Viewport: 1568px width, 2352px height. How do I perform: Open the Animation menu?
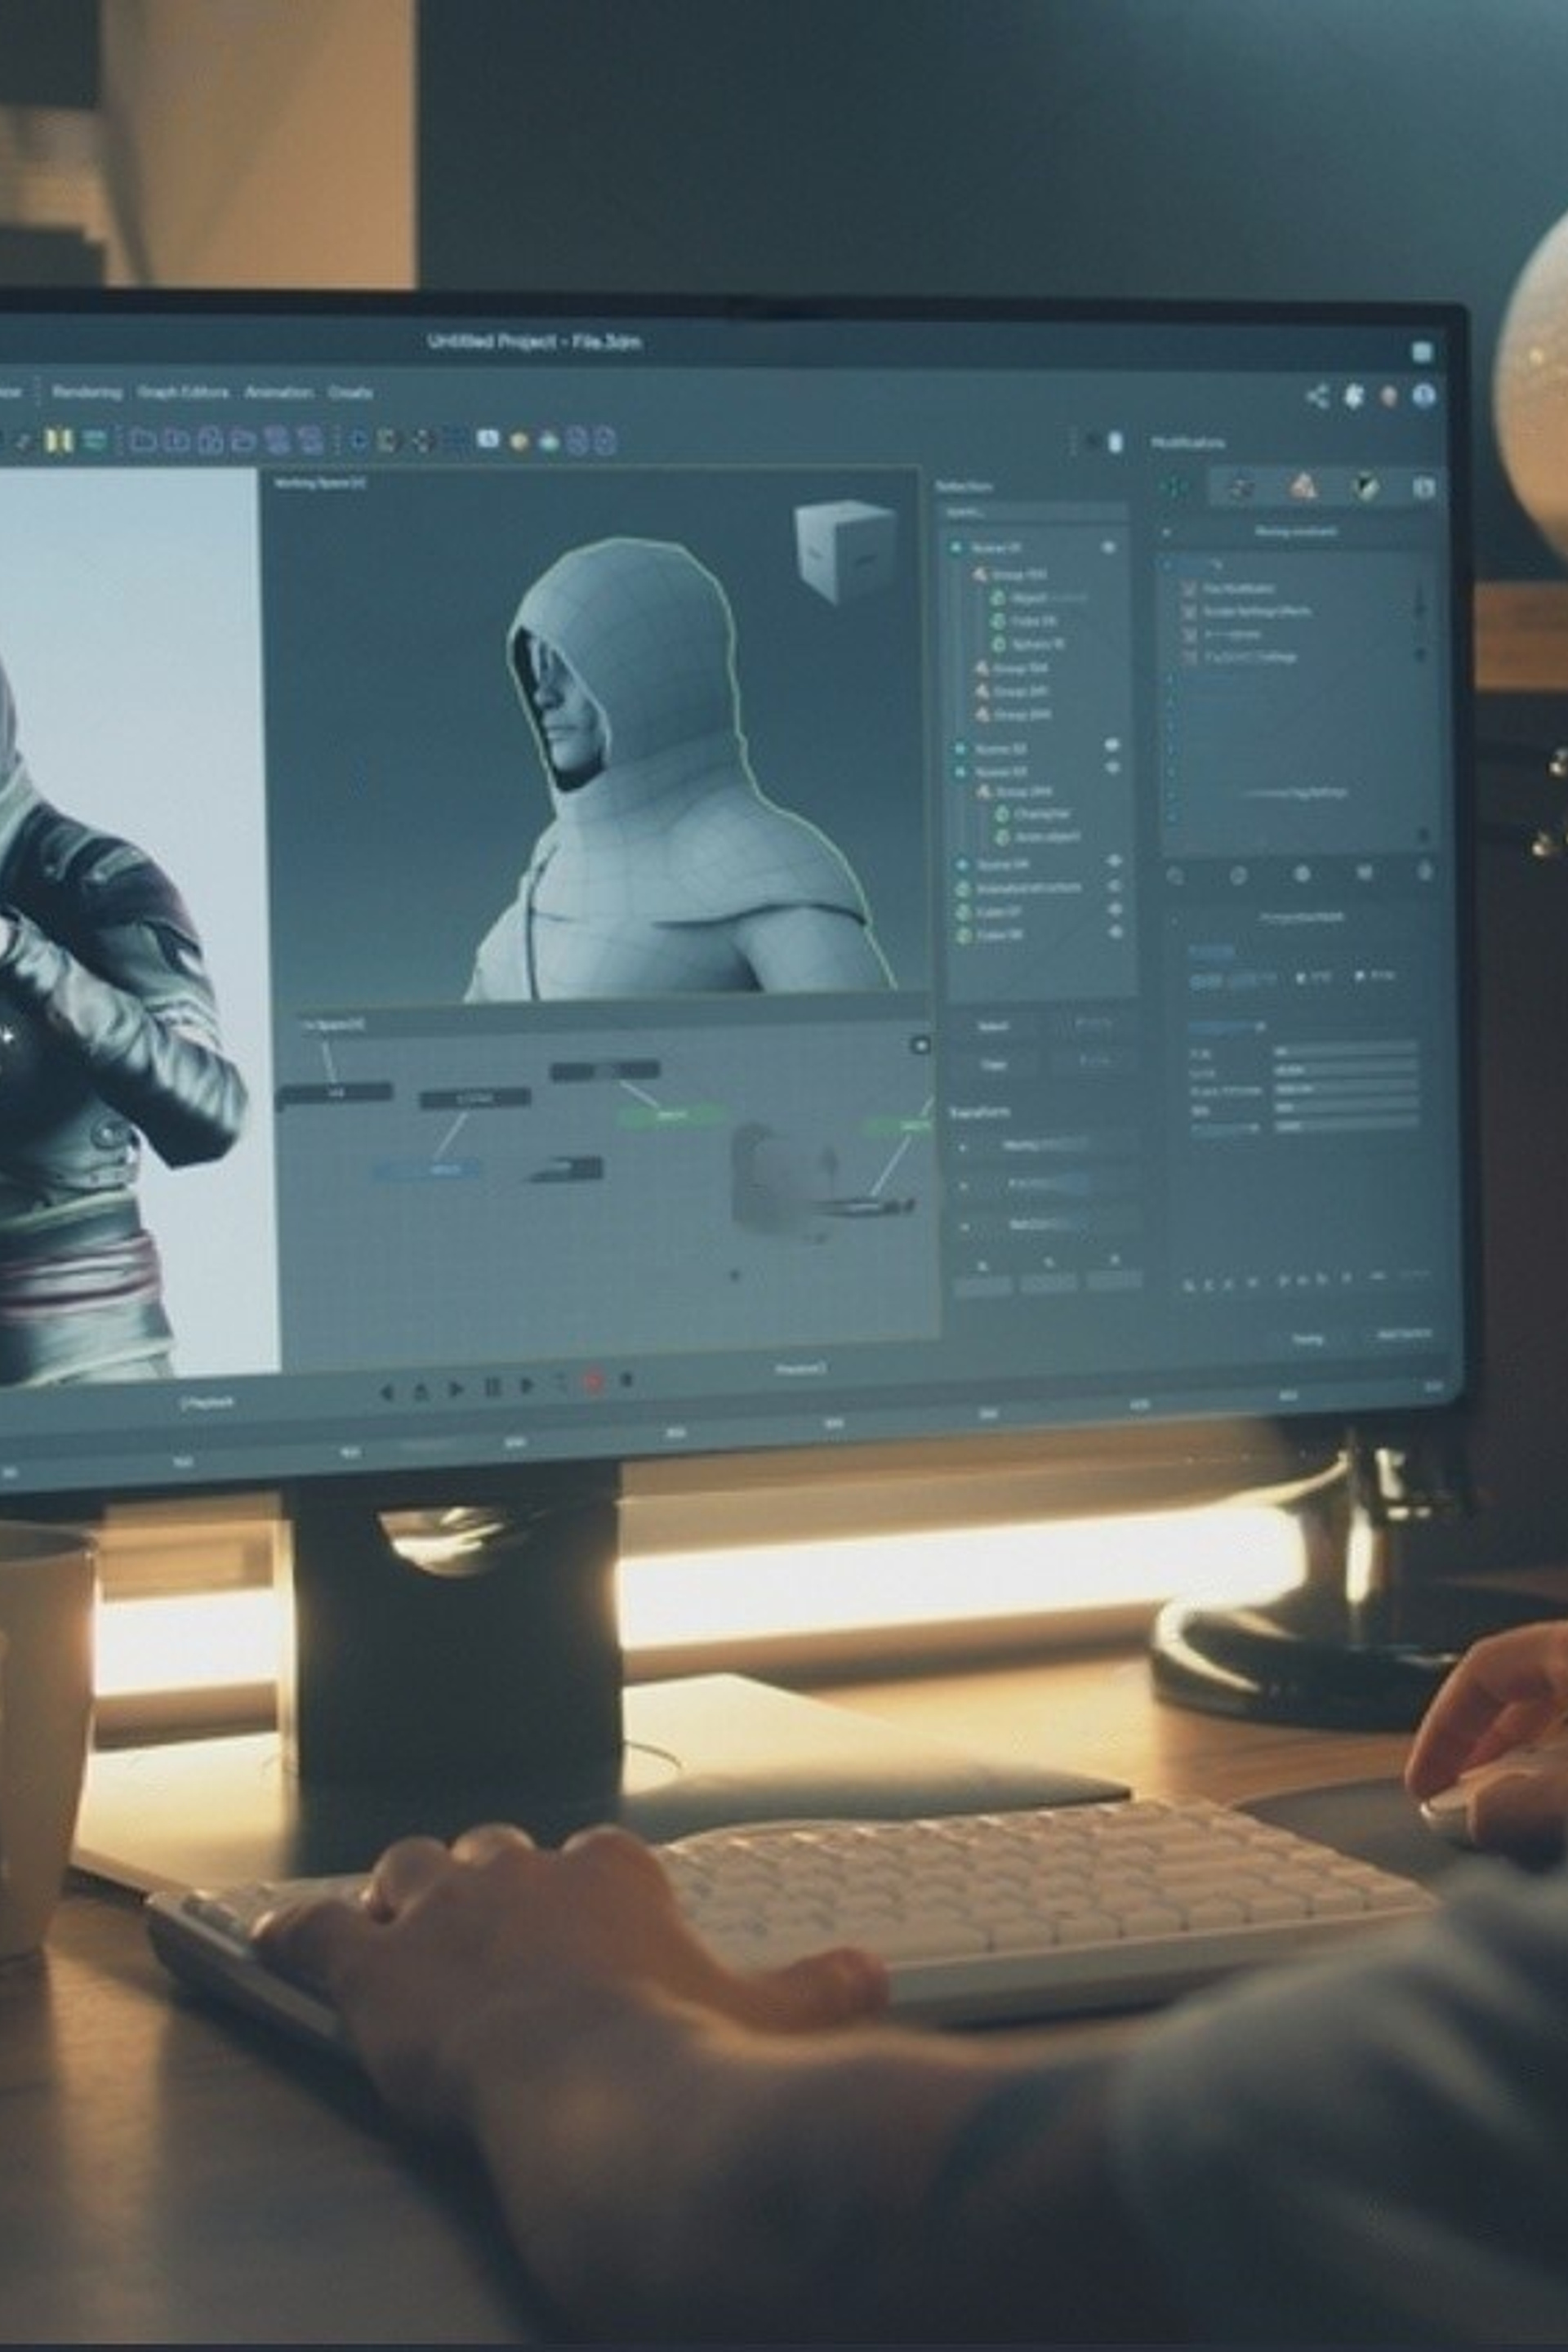point(279,392)
